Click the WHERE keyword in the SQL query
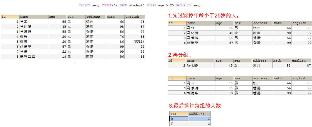The image size is (312, 127). pos(152,5)
